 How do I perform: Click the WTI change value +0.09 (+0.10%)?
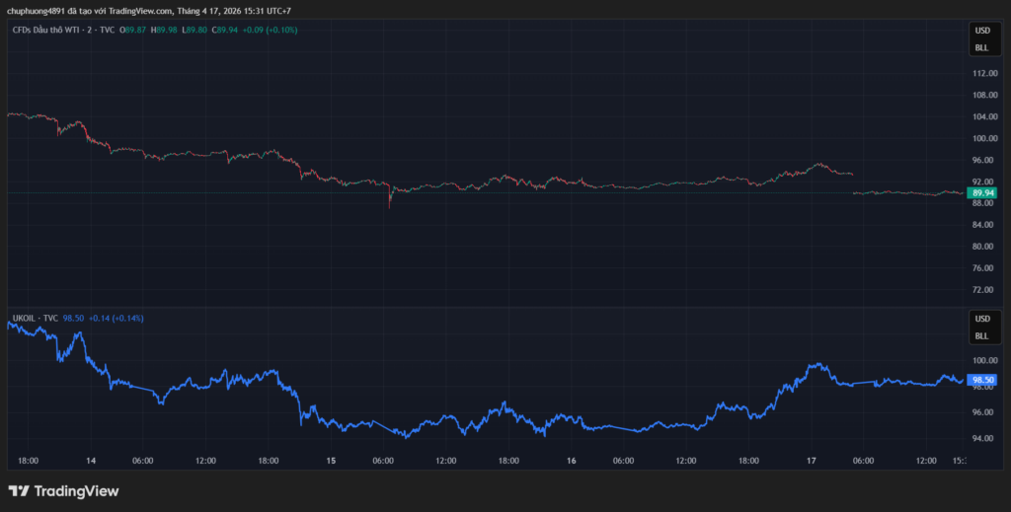pyautogui.click(x=270, y=30)
